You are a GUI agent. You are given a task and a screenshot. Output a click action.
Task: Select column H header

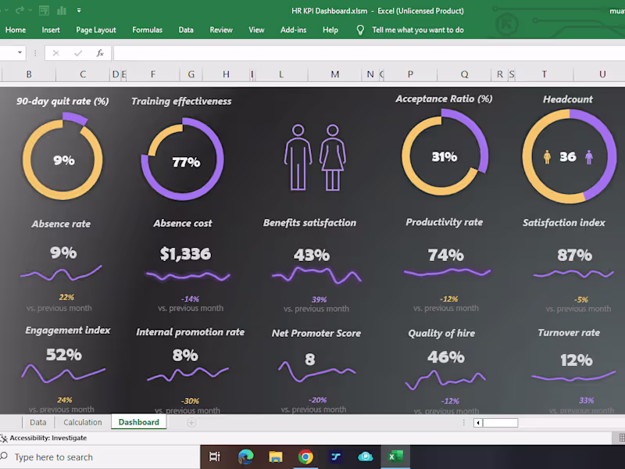pos(226,74)
